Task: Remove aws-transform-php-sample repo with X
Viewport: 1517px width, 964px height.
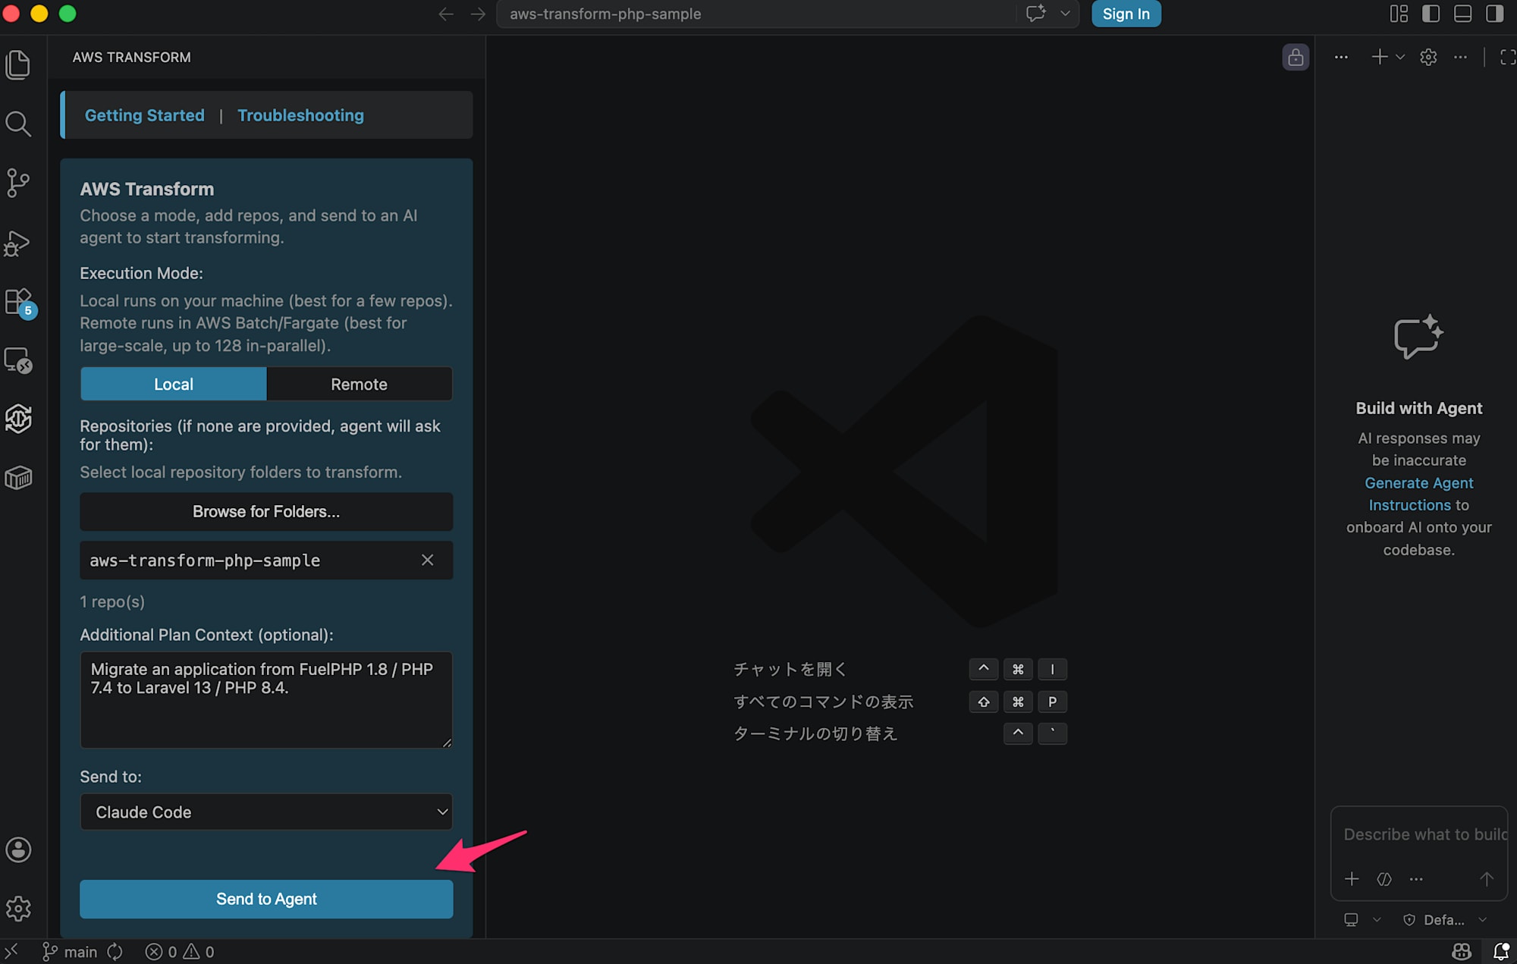Action: 428,560
